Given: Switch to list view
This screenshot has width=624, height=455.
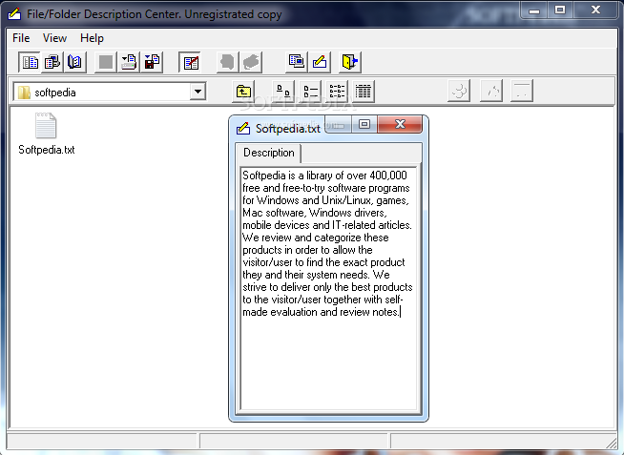Looking at the screenshot, I should point(337,92).
